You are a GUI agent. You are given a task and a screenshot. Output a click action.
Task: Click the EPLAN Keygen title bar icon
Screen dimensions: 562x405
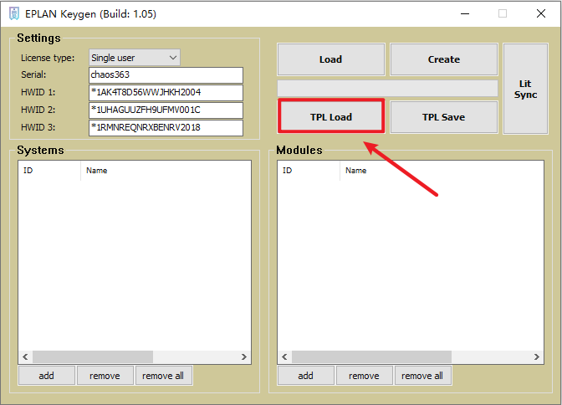click(14, 14)
